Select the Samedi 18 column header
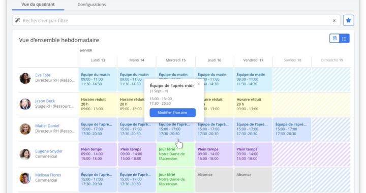 [x=292, y=60]
